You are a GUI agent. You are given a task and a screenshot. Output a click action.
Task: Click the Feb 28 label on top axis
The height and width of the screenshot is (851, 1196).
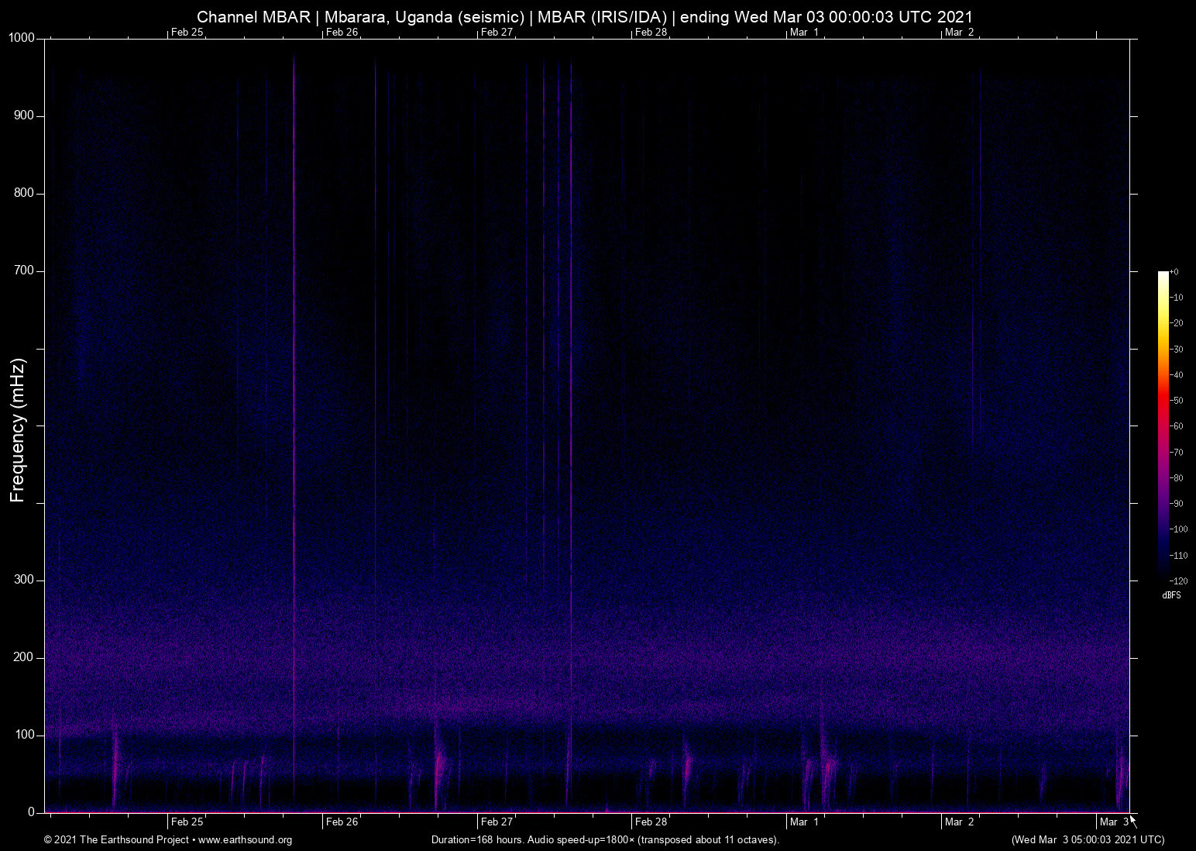pyautogui.click(x=651, y=32)
